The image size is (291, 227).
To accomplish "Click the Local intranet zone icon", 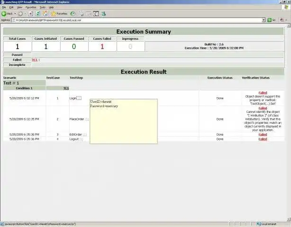I will coord(258,224).
